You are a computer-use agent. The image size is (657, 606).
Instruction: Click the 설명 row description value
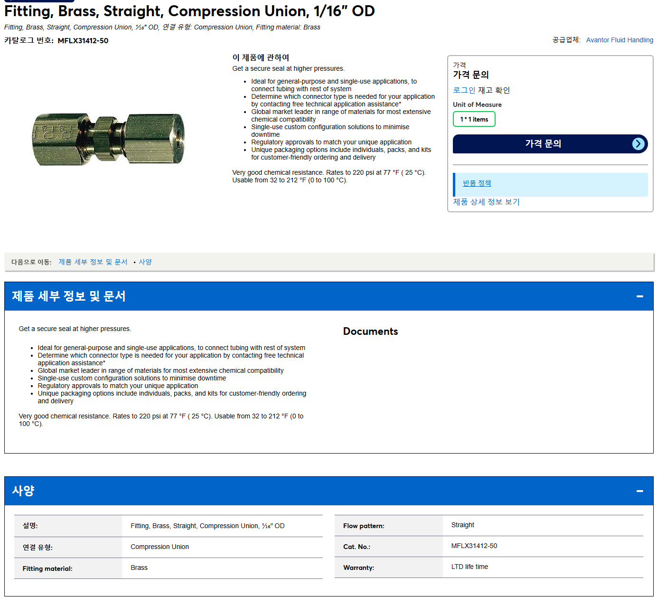(207, 526)
